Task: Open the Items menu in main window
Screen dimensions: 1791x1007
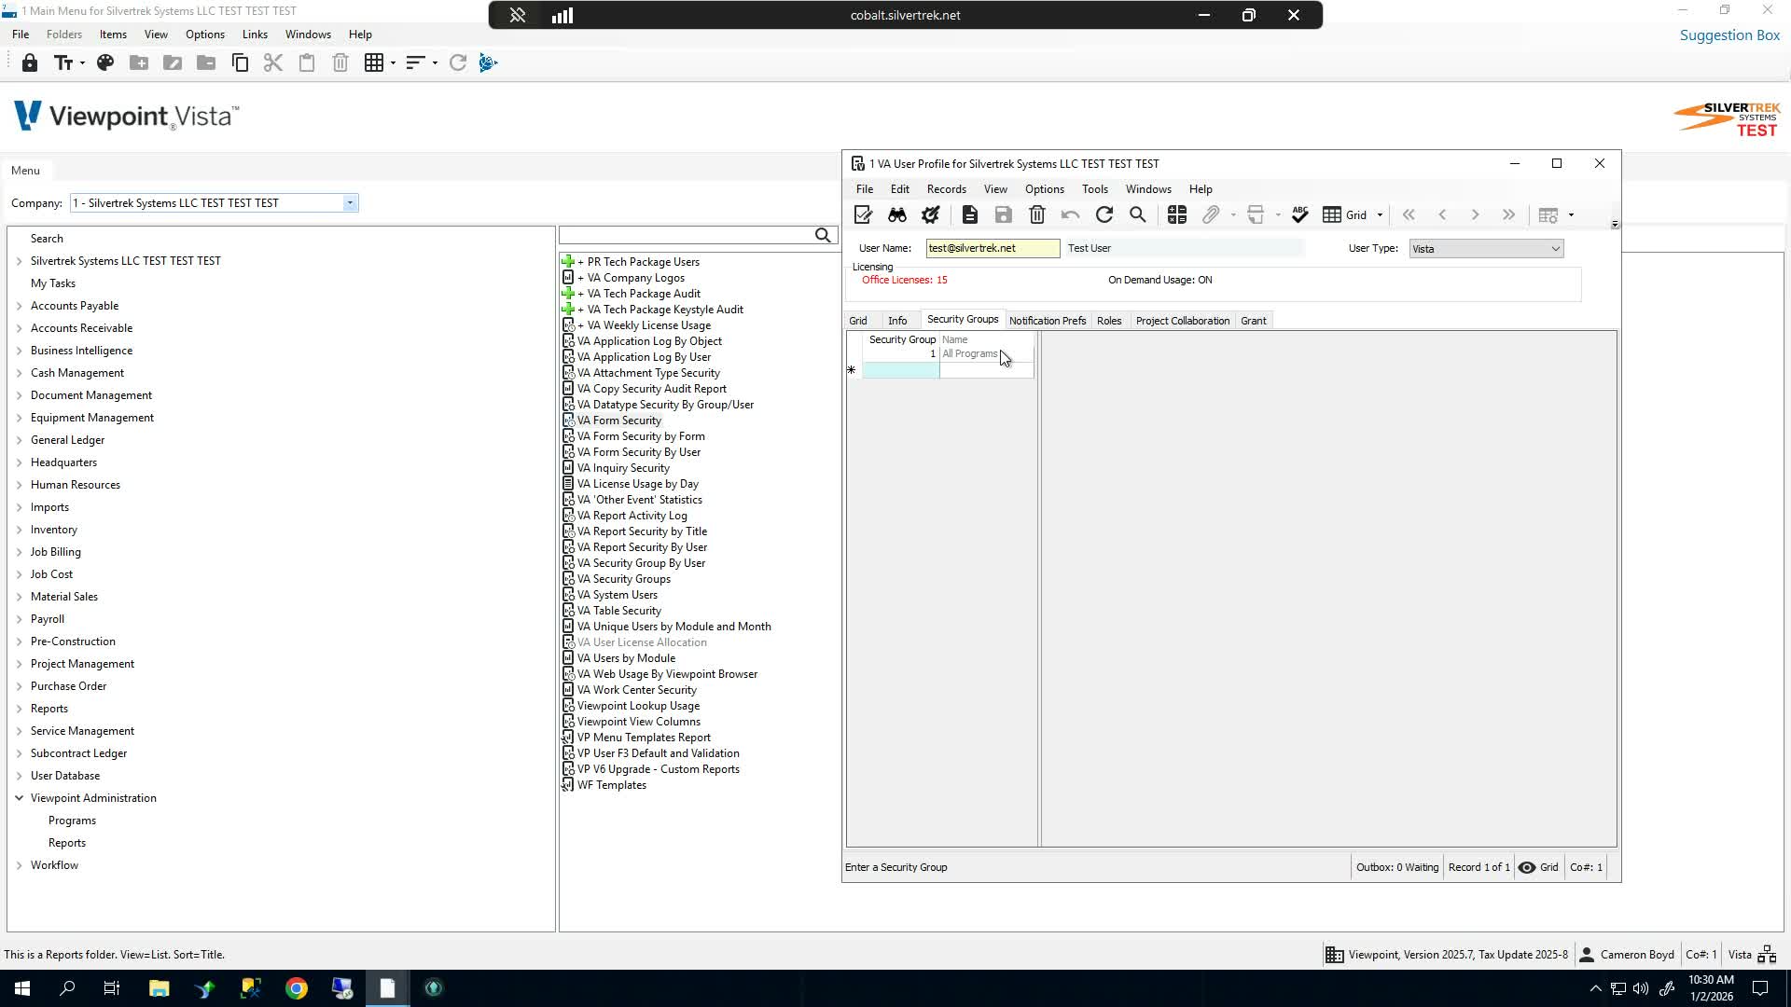Action: (x=113, y=34)
